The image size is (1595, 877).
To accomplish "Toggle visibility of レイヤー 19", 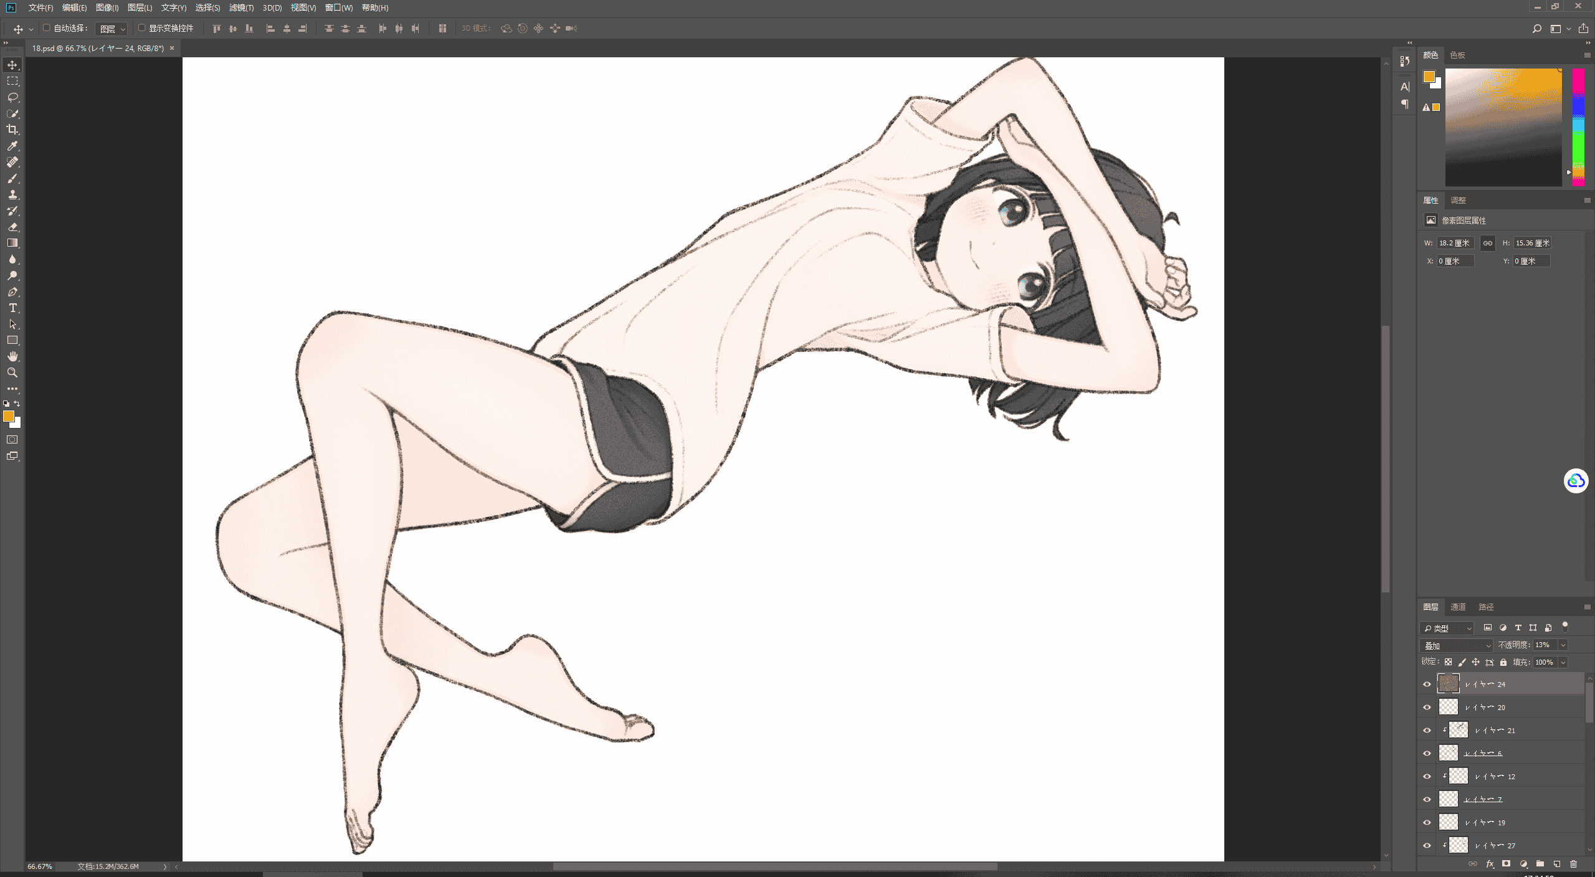I will click(x=1427, y=822).
